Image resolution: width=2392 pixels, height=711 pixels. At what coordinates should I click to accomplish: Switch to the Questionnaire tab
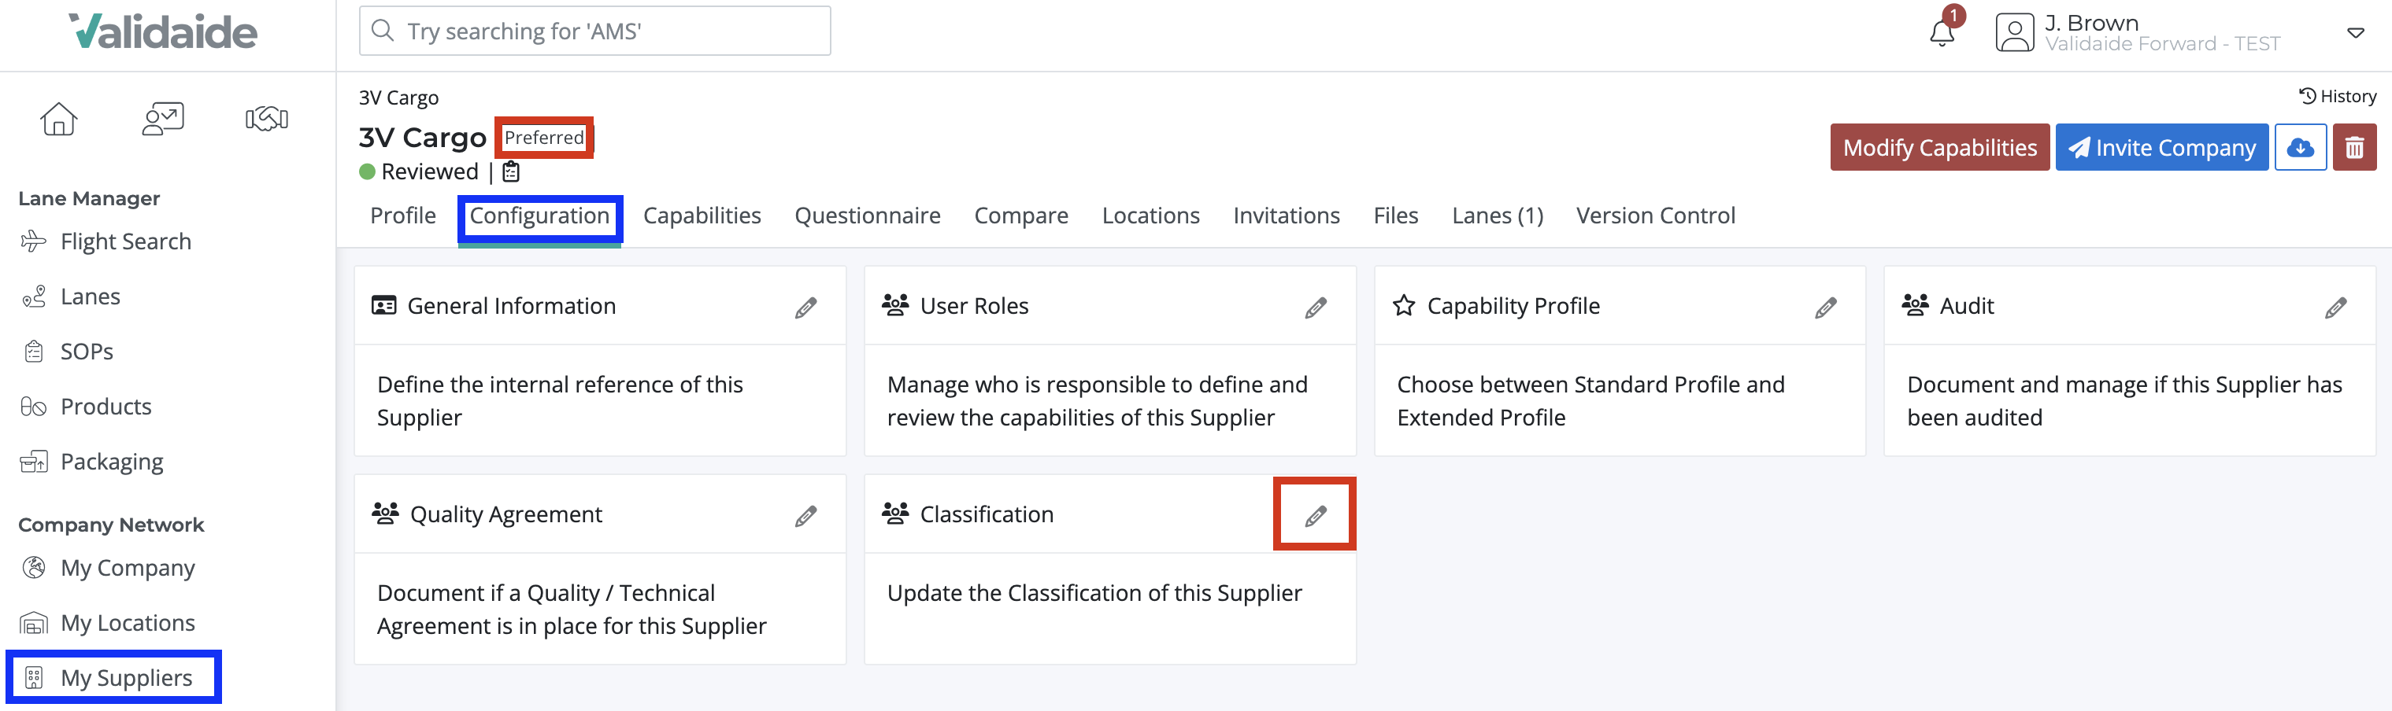(868, 216)
